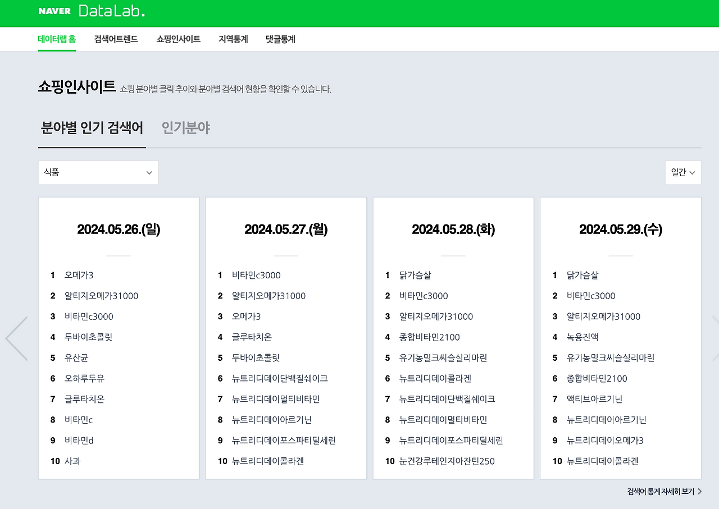Switch to the 인기분야 tab
The width and height of the screenshot is (719, 509).
[185, 127]
